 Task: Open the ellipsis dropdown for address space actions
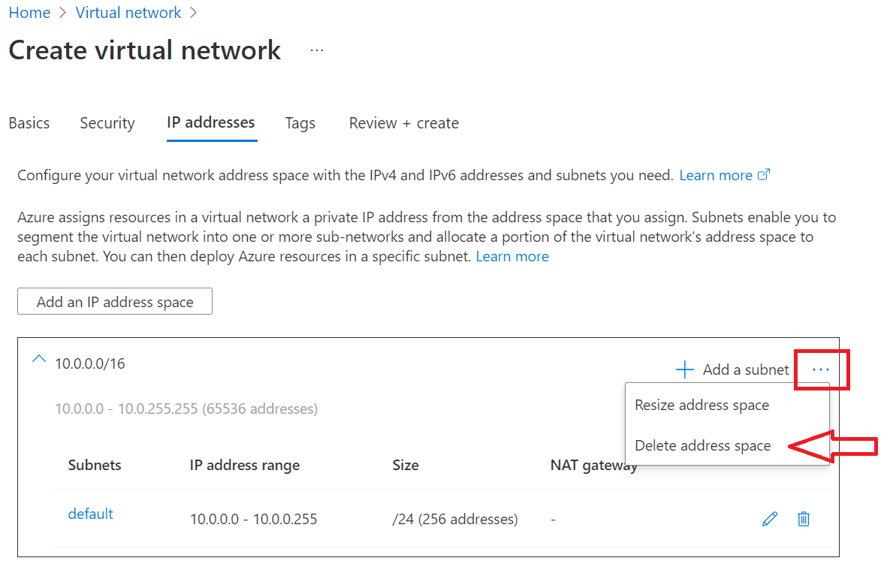[x=821, y=369]
